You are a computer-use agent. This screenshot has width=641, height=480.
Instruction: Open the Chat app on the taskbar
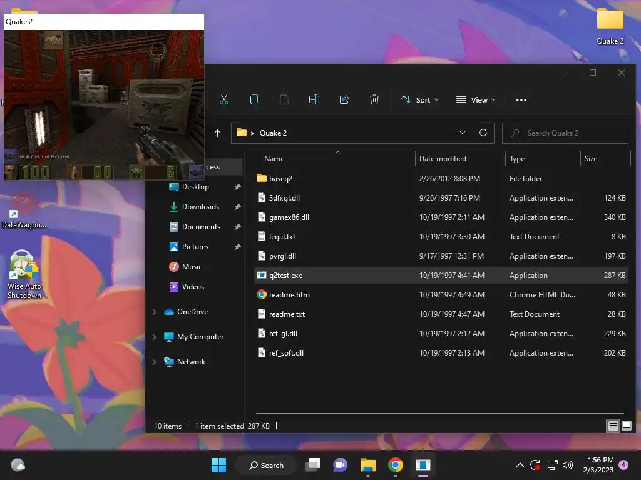[340, 465]
